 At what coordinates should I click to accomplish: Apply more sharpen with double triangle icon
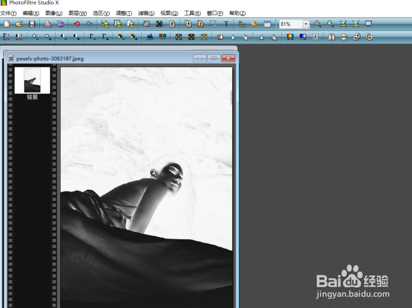point(274,37)
